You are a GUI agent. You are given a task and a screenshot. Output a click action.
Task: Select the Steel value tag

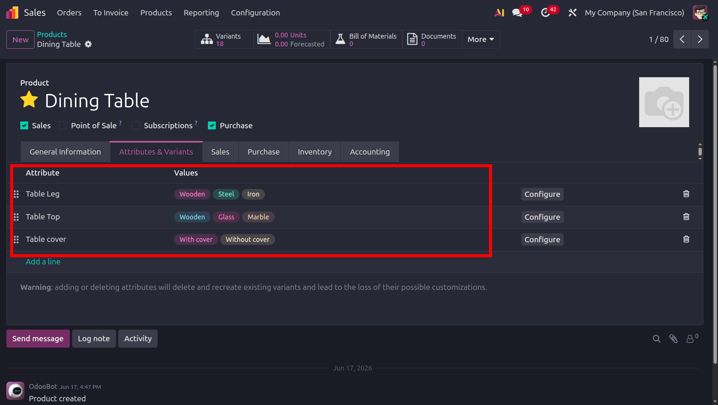click(226, 194)
